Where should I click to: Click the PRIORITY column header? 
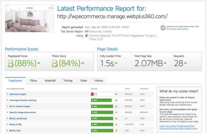click(x=144, y=89)
